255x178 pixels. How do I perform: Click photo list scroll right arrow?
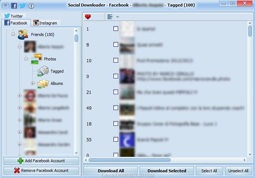[245, 160]
